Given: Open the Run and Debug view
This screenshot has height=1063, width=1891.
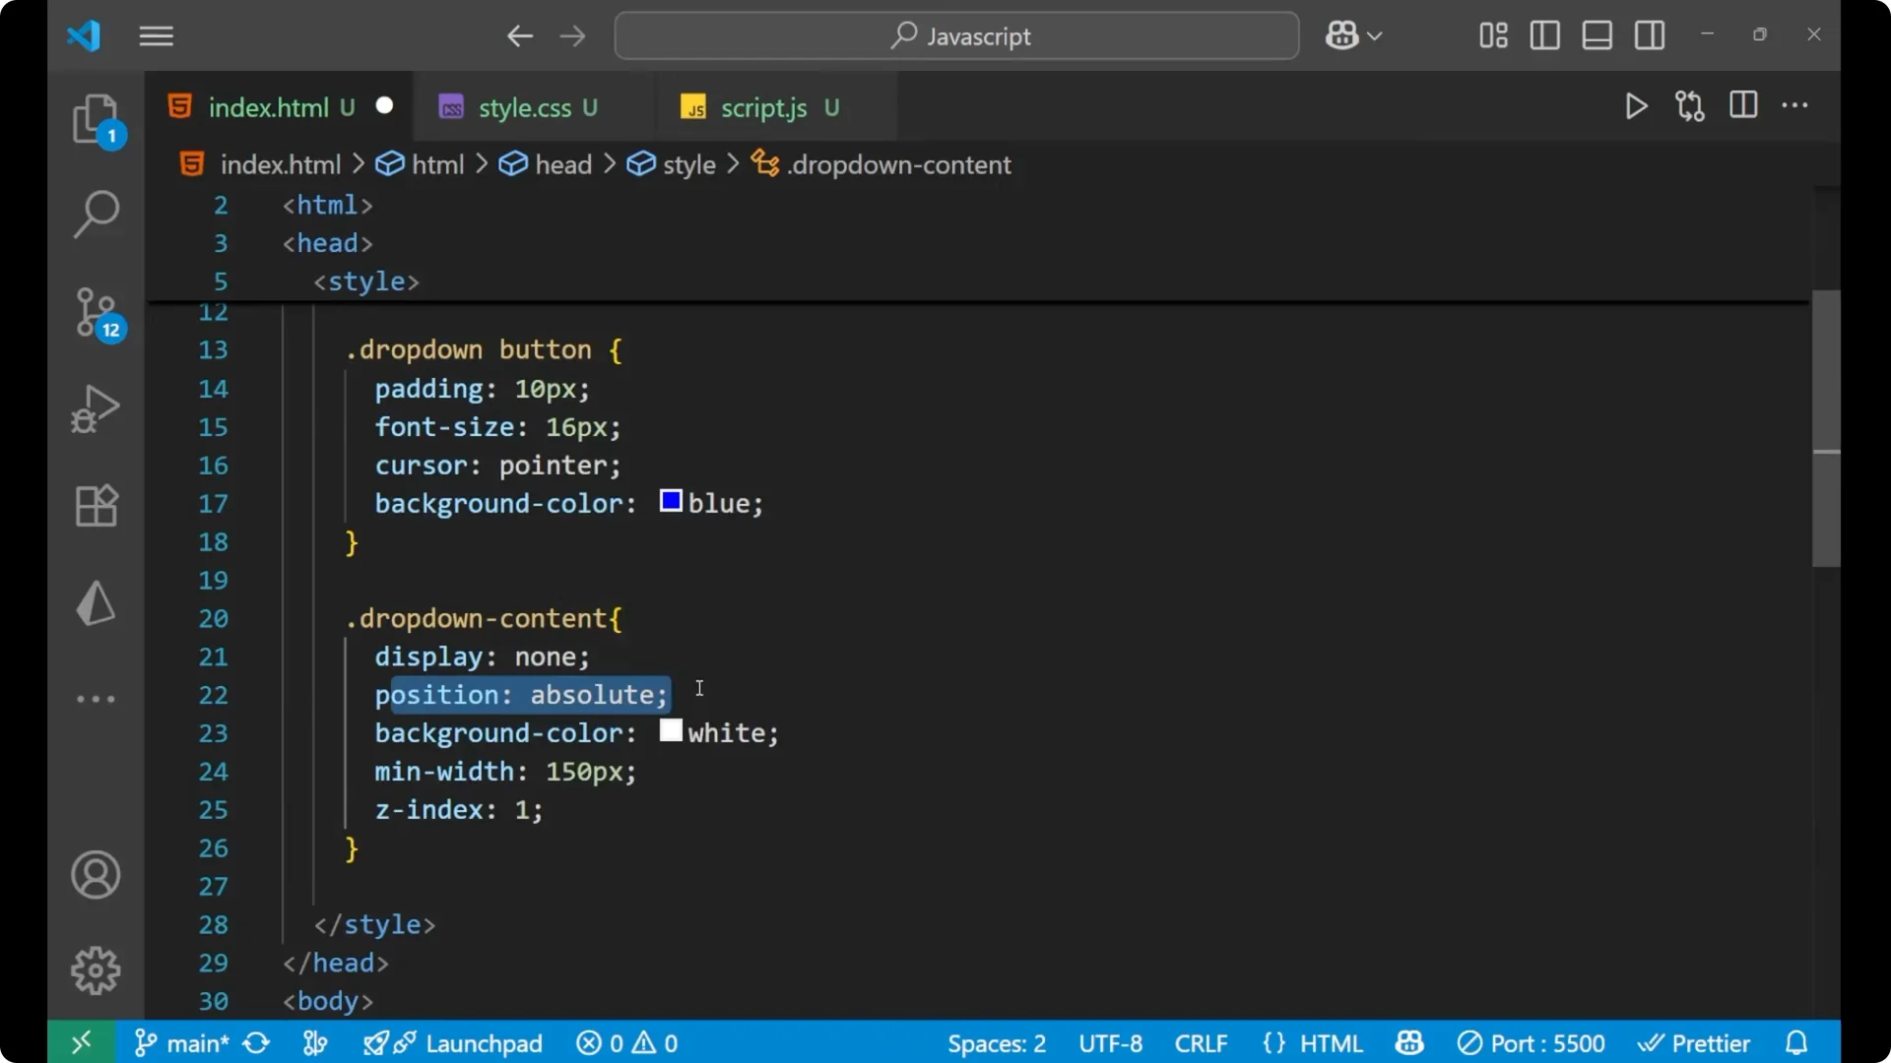Looking at the screenshot, I should pos(96,408).
